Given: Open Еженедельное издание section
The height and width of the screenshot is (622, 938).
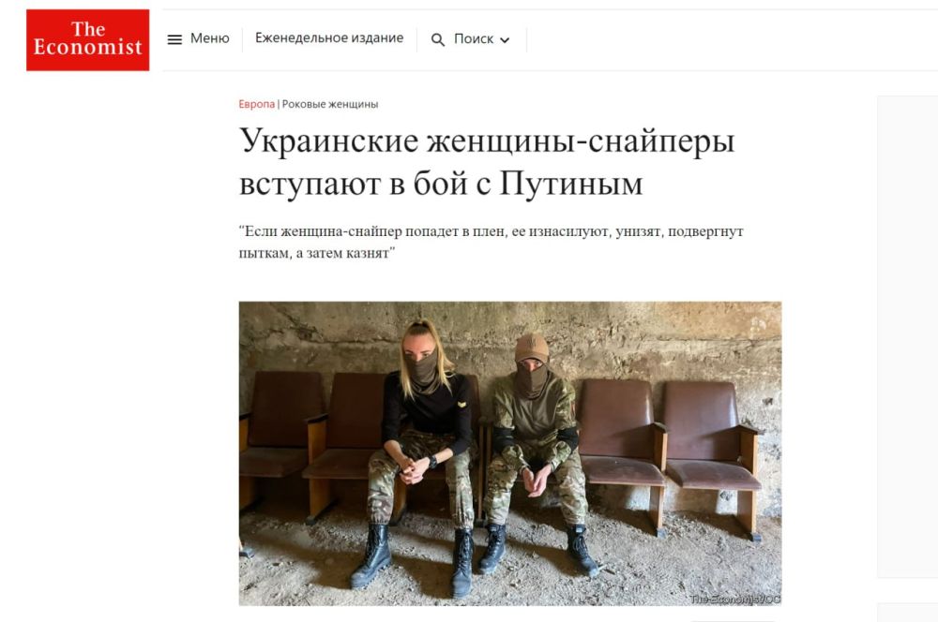Looking at the screenshot, I should coord(329,38).
